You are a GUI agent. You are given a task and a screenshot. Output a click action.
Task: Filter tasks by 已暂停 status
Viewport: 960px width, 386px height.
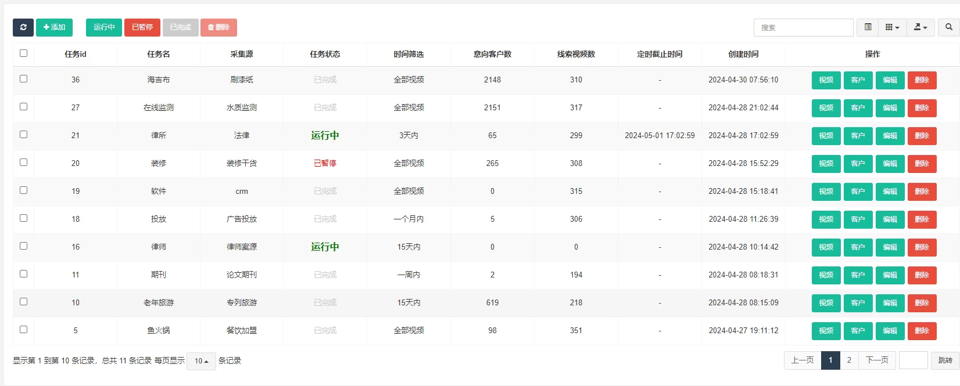pos(142,27)
